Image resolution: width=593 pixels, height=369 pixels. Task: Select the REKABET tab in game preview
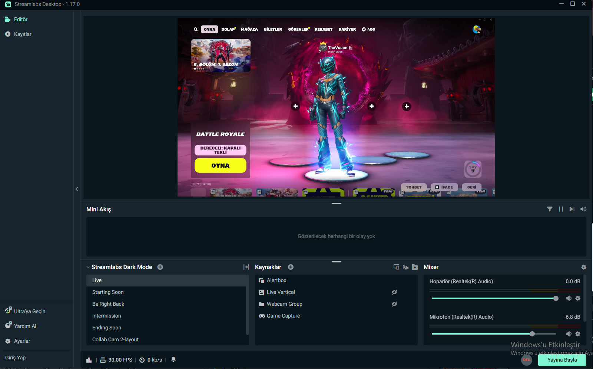coord(324,29)
